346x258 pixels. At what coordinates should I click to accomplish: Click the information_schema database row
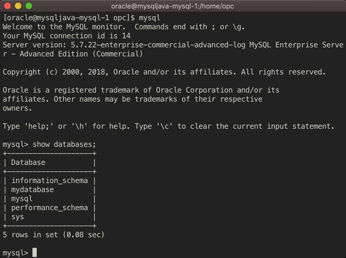(x=49, y=180)
